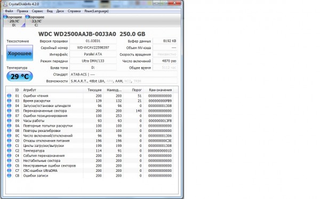320x199 pixels.
Task: Click the disk model title WDC WD2500AAJB-00J3A0
Action: pyautogui.click(x=77, y=34)
